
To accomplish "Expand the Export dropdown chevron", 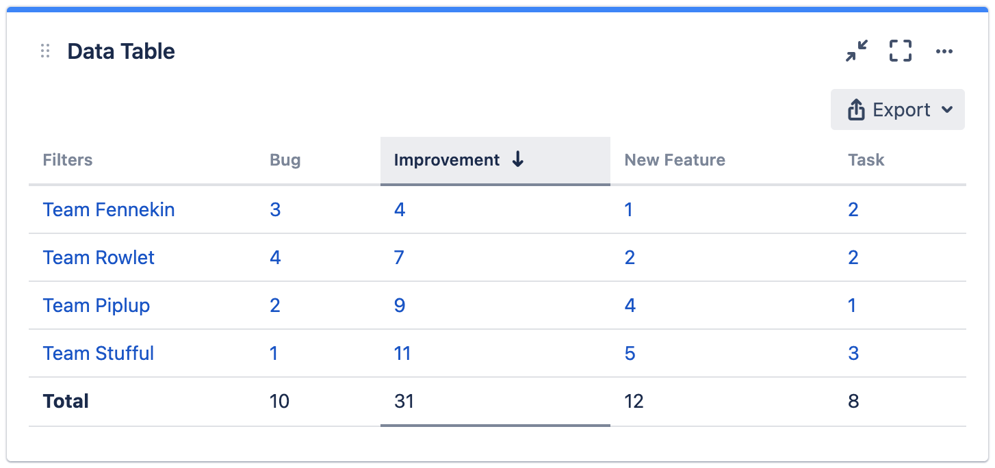I will click(x=947, y=110).
